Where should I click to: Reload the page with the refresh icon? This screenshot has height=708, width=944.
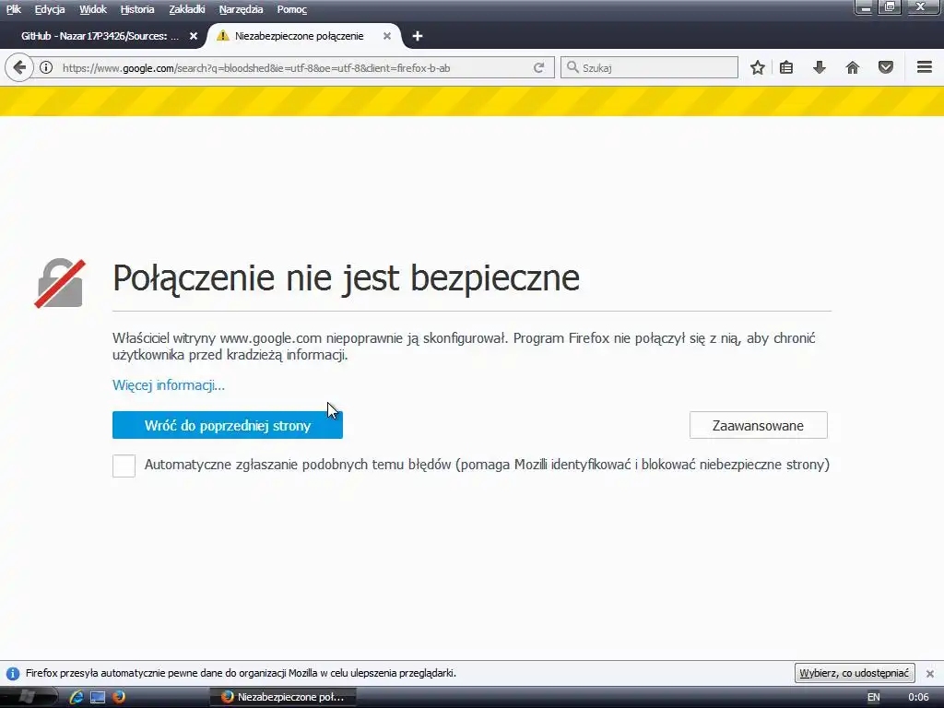point(538,67)
